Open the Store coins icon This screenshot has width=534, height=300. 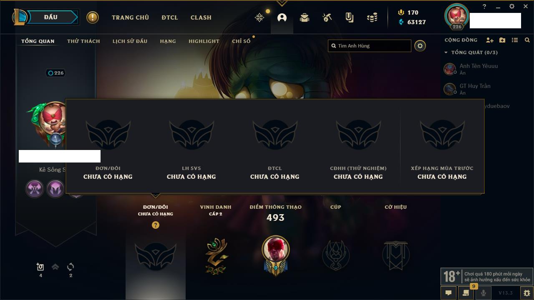tap(372, 17)
